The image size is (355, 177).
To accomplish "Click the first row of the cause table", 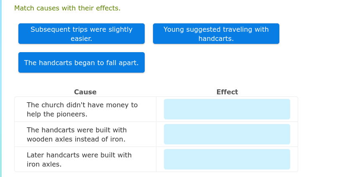I will point(85,109).
